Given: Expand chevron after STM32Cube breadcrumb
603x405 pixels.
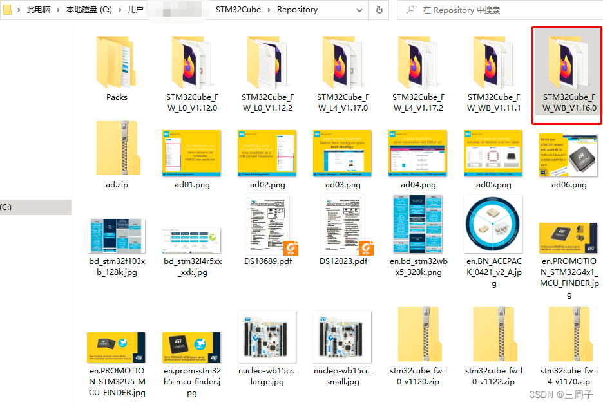Looking at the screenshot, I should coord(269,10).
